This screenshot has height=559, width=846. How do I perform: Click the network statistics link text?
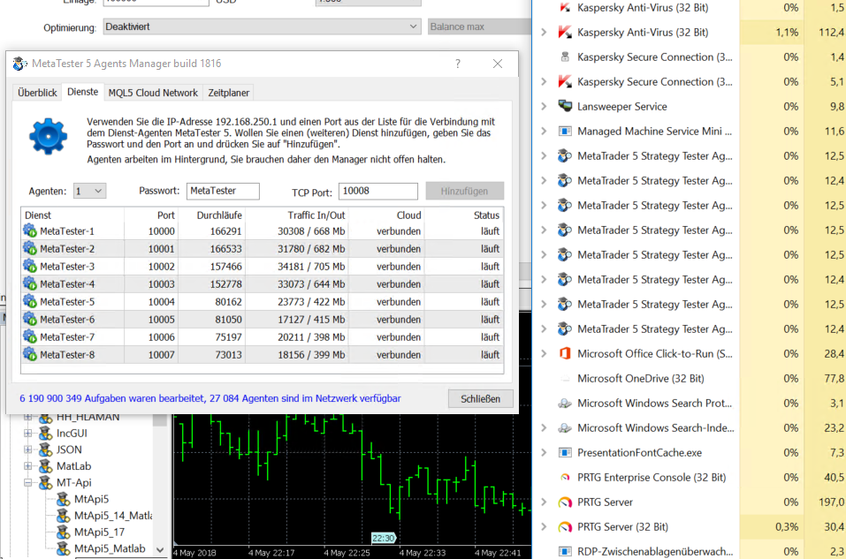click(210, 398)
